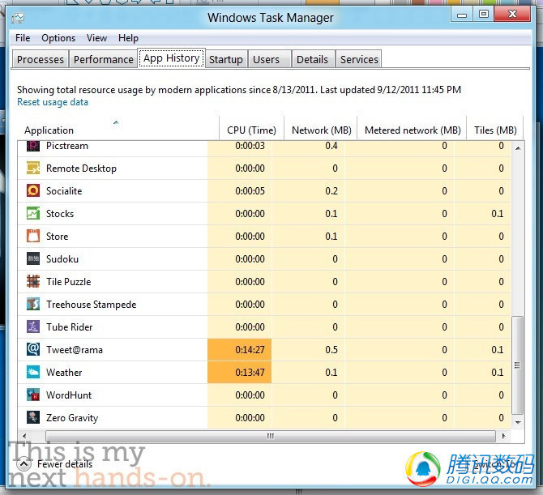Sort by the Application column header
543x495 pixels.
coord(118,128)
